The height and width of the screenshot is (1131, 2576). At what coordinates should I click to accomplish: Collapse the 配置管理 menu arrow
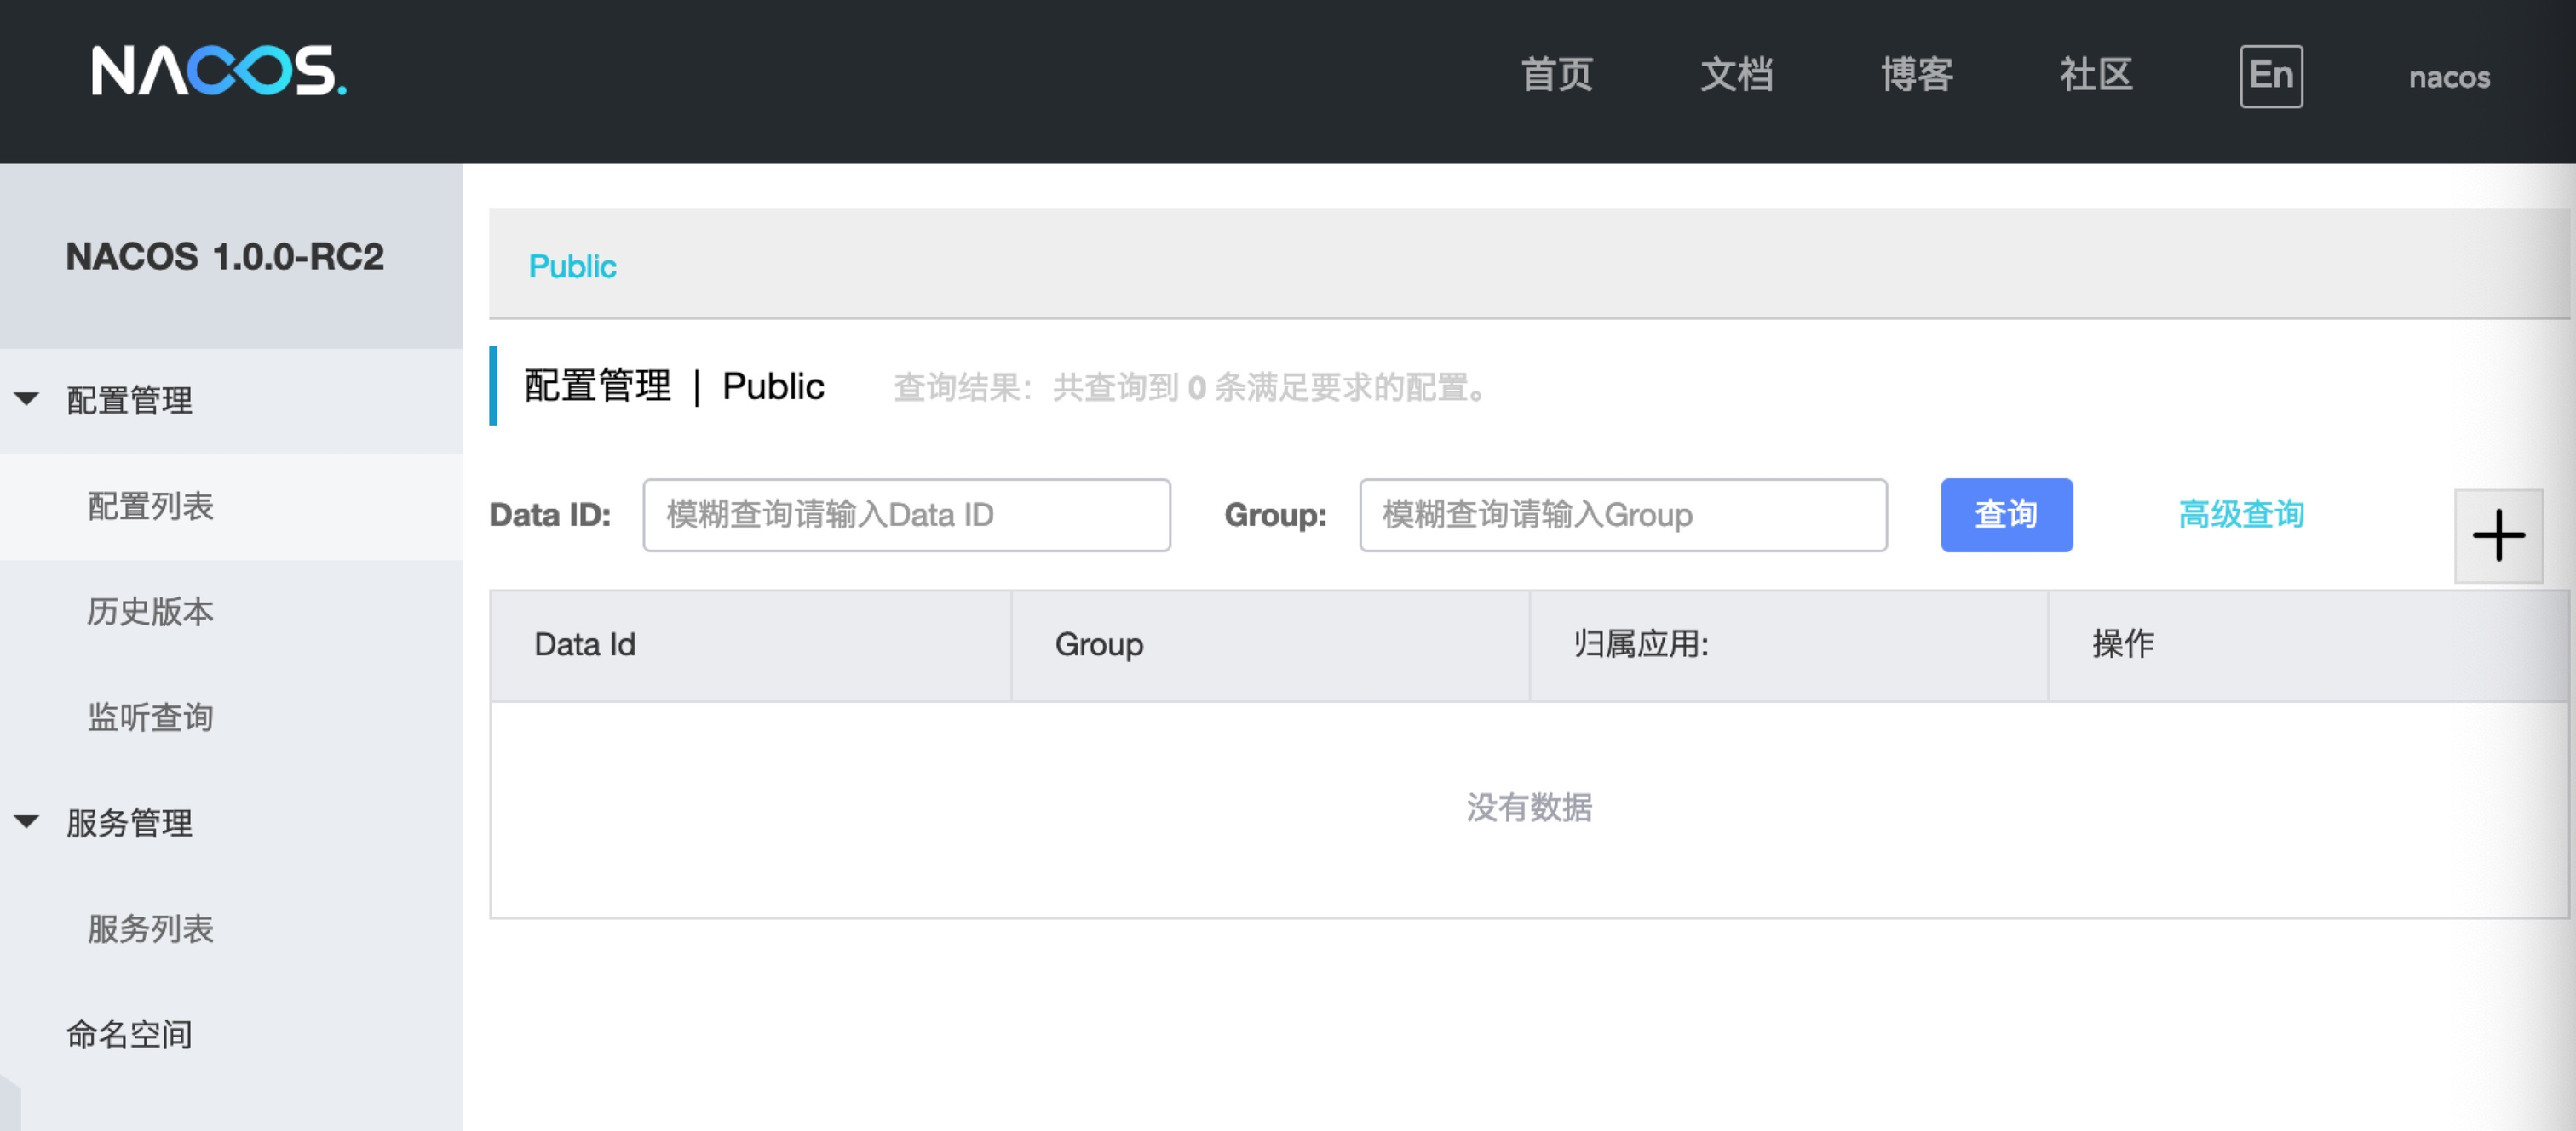tap(27, 400)
